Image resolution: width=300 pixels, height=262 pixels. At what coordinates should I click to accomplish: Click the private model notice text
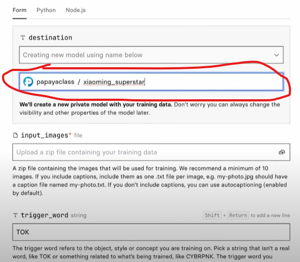[x=150, y=109]
